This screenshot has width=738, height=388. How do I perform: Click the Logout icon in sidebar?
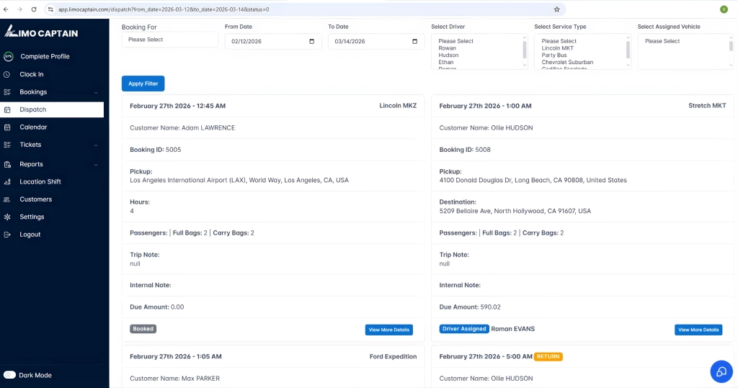click(x=7, y=235)
